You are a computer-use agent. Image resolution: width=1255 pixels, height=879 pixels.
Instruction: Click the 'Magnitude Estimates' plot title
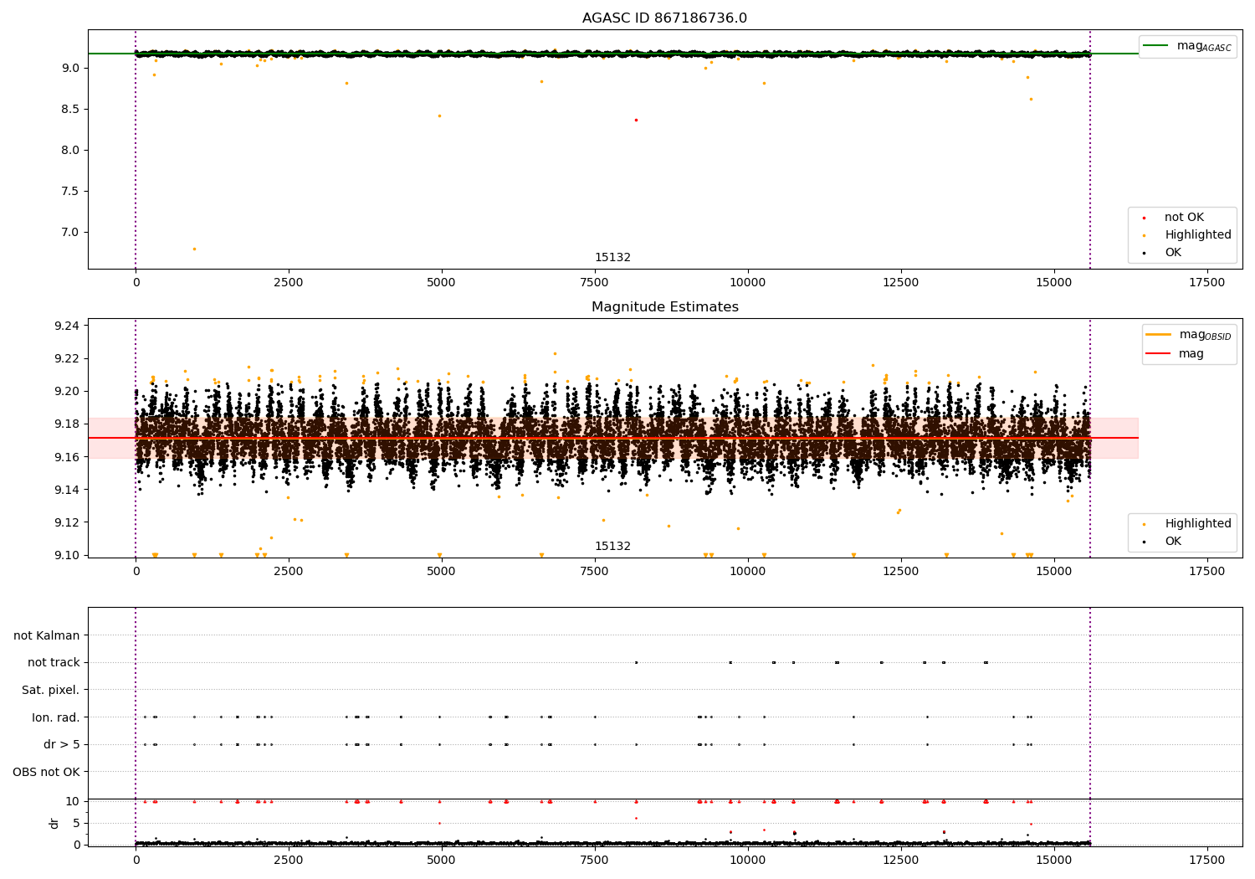(664, 307)
